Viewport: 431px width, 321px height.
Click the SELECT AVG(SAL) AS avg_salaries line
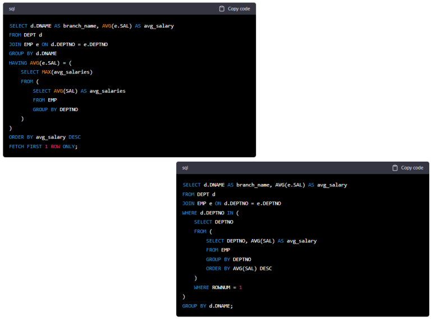point(79,91)
